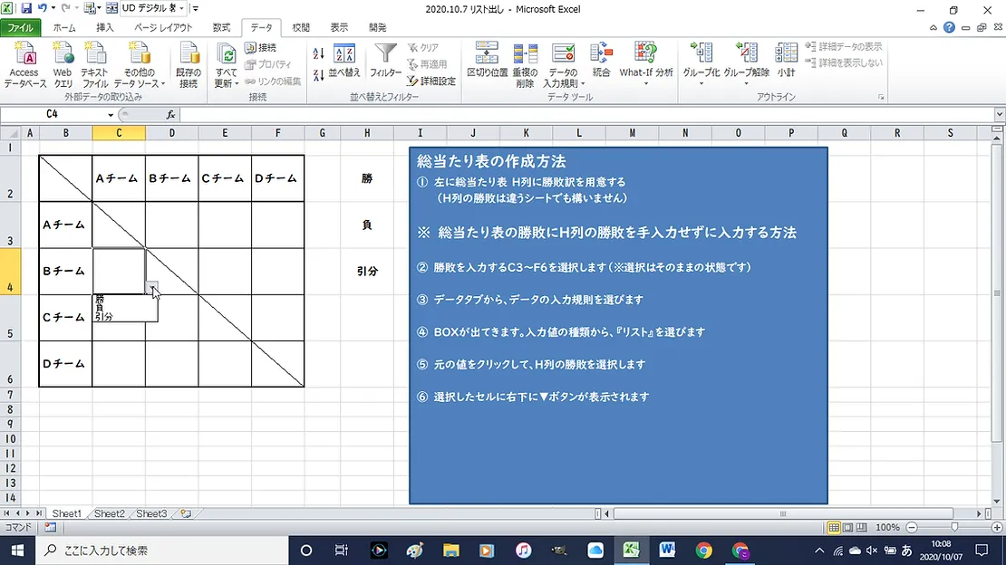
Task: Click the Subtotal (小計) icon
Action: [786, 55]
